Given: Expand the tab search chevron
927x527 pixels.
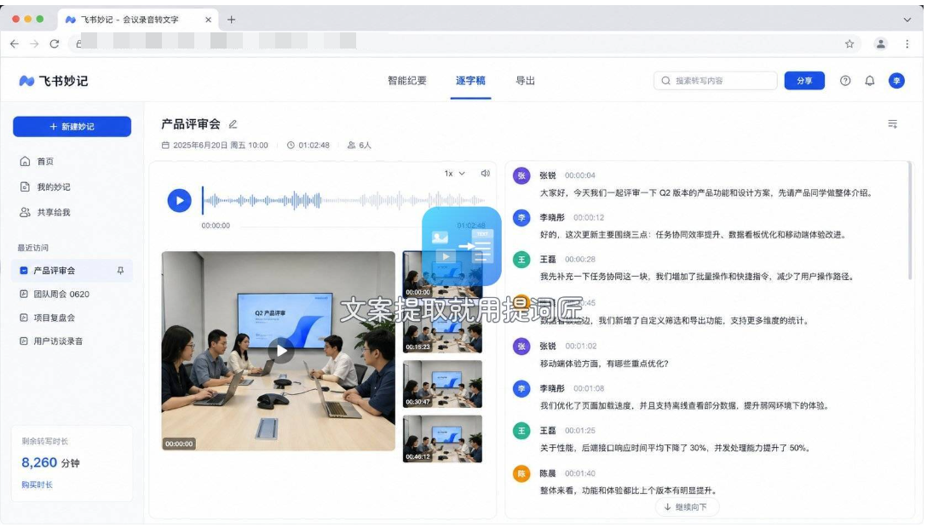Looking at the screenshot, I should (907, 20).
